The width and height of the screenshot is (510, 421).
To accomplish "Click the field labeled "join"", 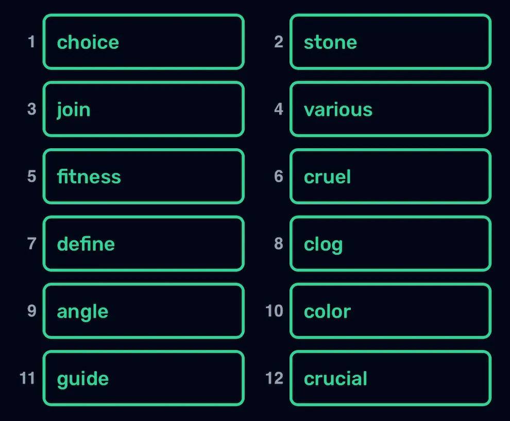I will (143, 109).
